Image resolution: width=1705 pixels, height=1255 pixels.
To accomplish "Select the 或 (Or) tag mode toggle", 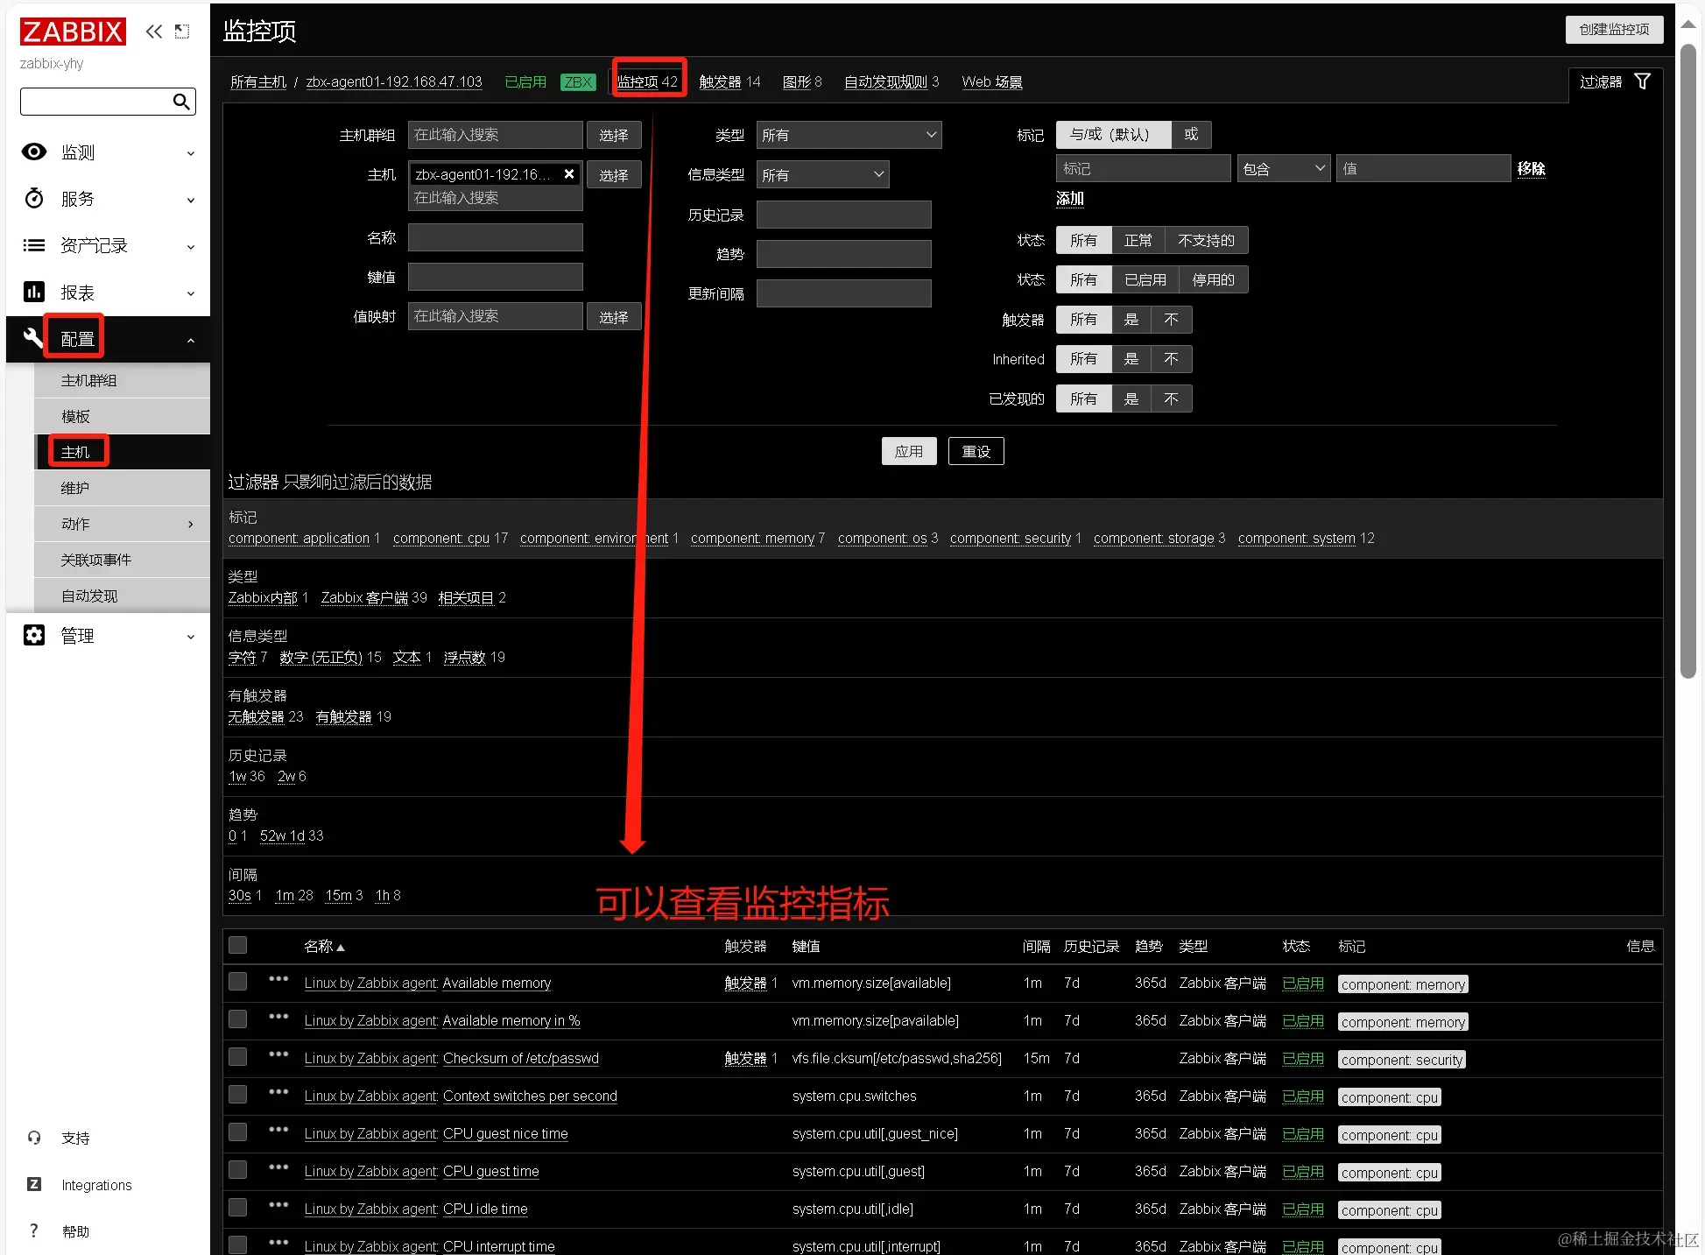I will point(1191,134).
